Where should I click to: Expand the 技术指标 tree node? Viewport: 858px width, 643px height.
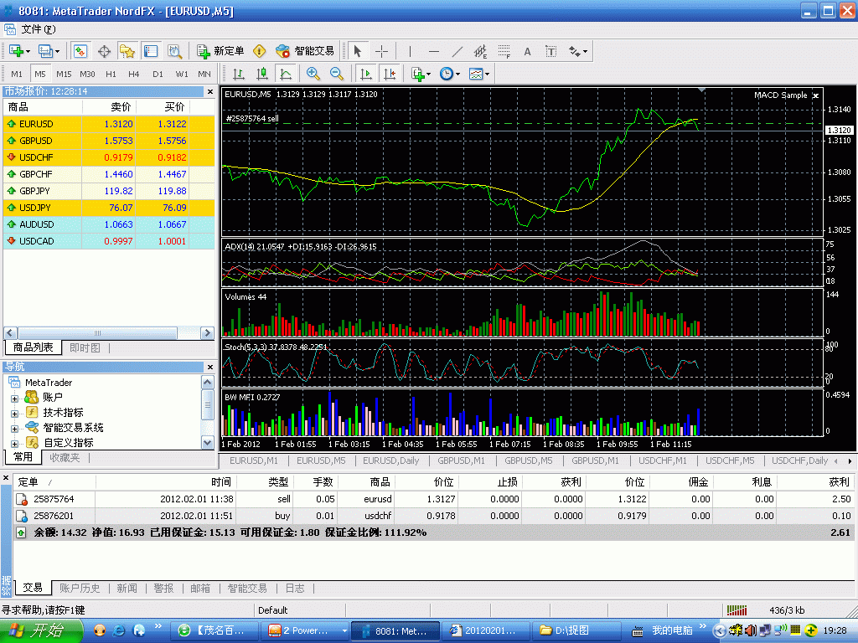tap(14, 413)
